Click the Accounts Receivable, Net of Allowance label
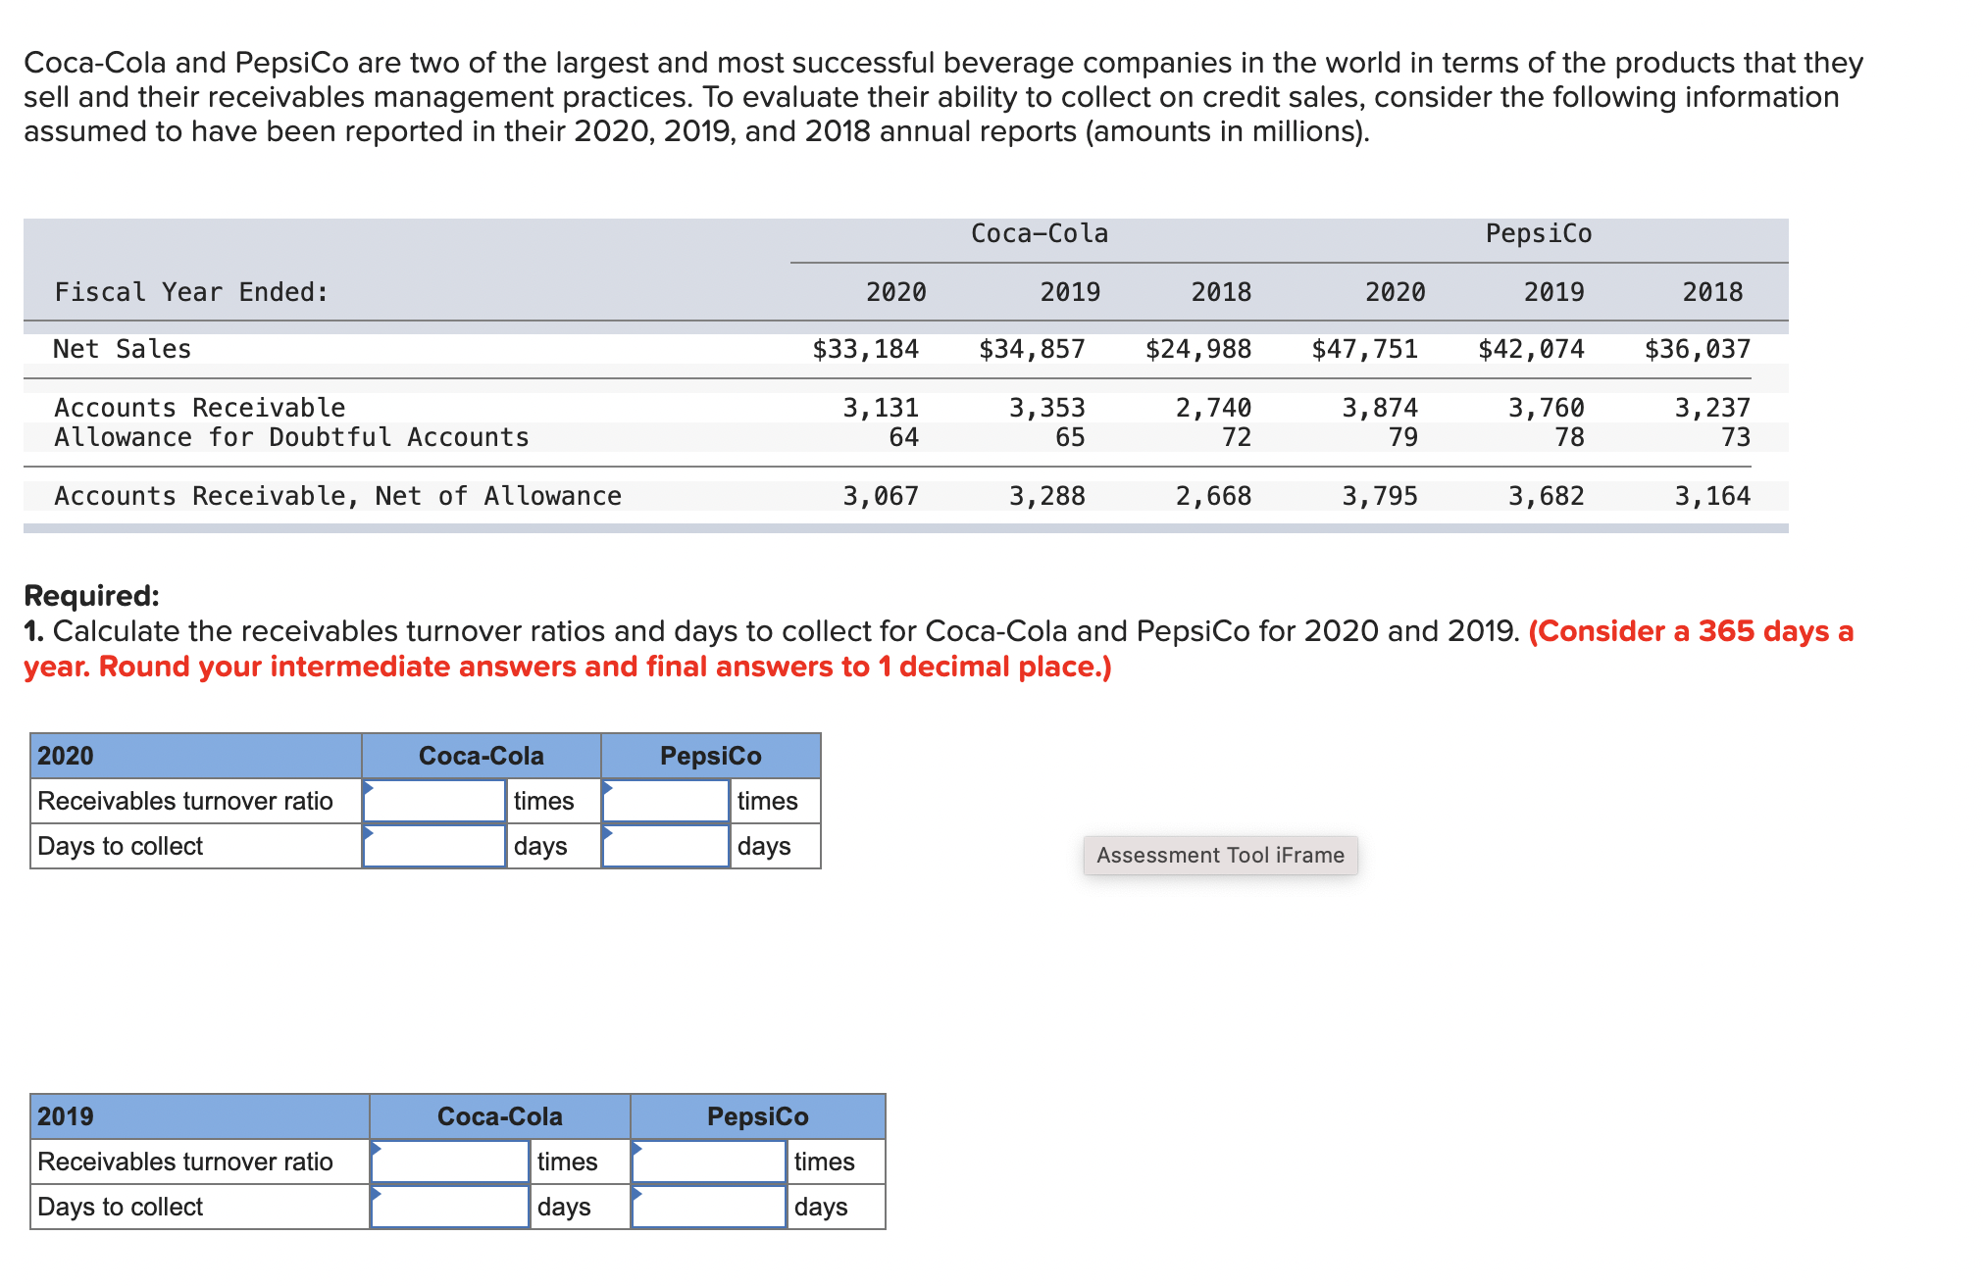This screenshot has height=1286, width=1983. click(x=337, y=496)
